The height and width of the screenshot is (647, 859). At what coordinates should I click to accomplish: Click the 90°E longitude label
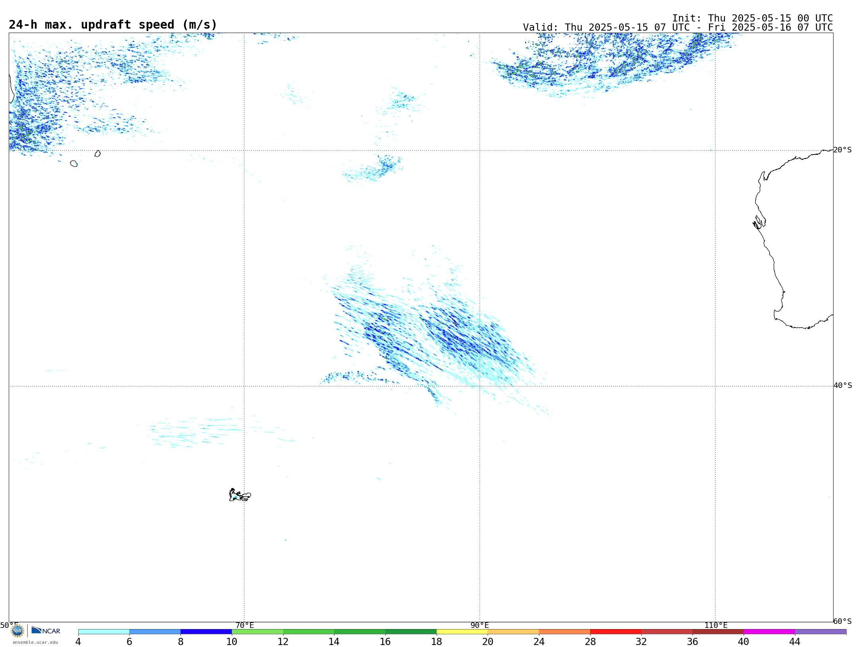click(480, 625)
